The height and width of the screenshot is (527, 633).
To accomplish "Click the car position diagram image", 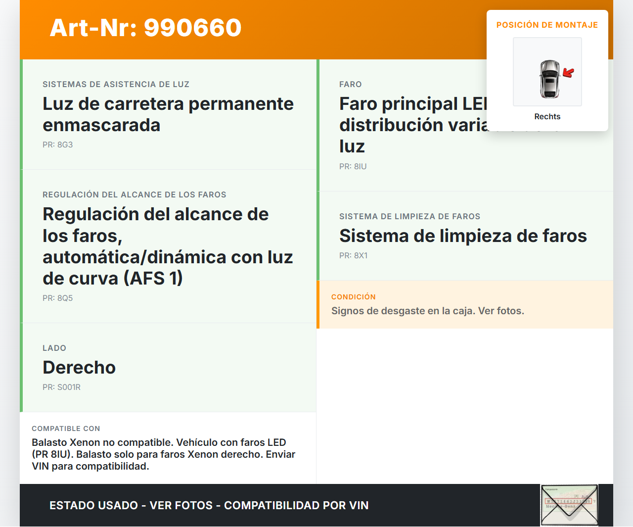I will pyautogui.click(x=547, y=72).
